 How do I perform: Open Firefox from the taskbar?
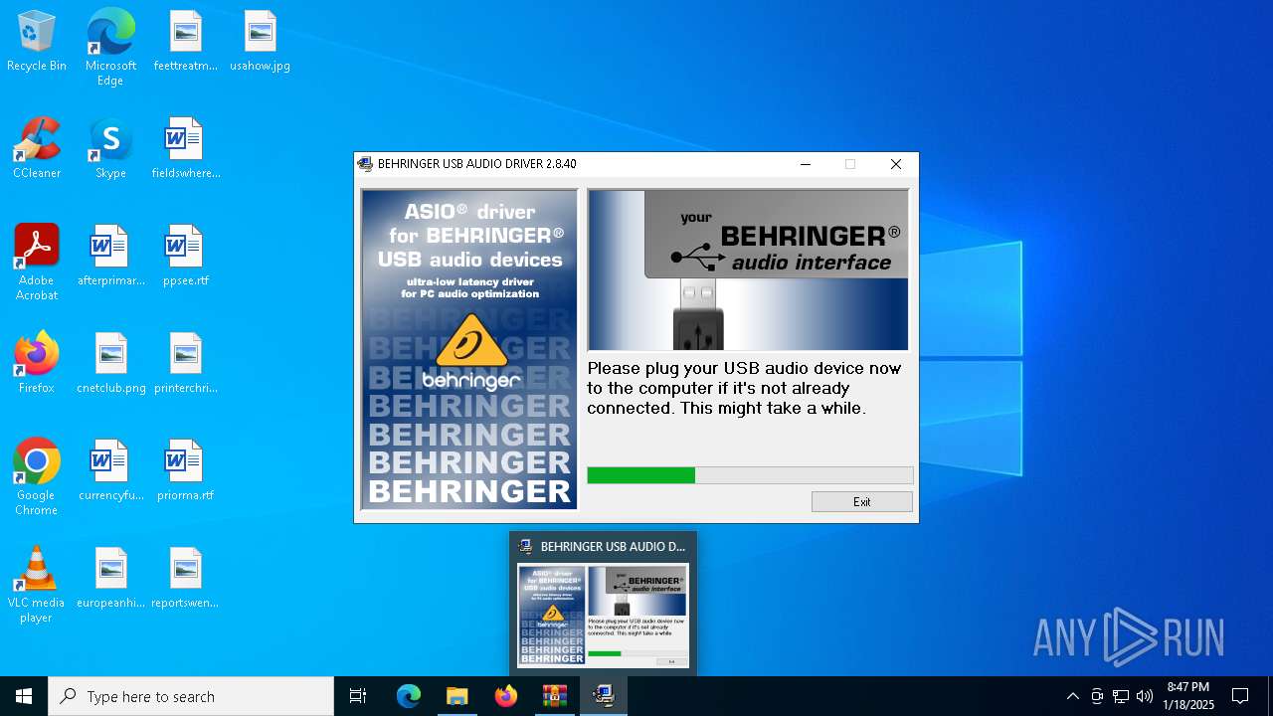click(x=506, y=696)
